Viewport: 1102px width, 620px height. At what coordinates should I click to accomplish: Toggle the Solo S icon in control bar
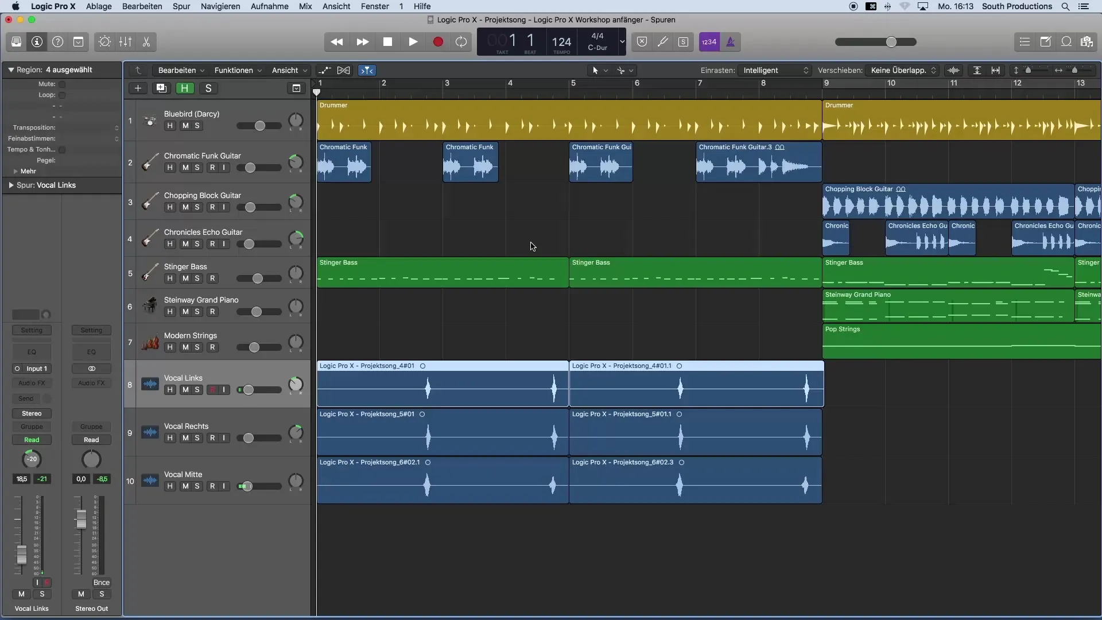[684, 42]
